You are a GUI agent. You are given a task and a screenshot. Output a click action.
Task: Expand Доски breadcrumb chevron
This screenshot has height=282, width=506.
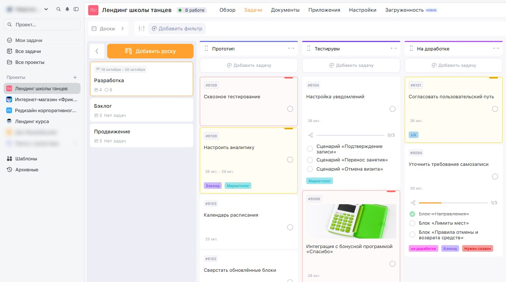click(123, 28)
